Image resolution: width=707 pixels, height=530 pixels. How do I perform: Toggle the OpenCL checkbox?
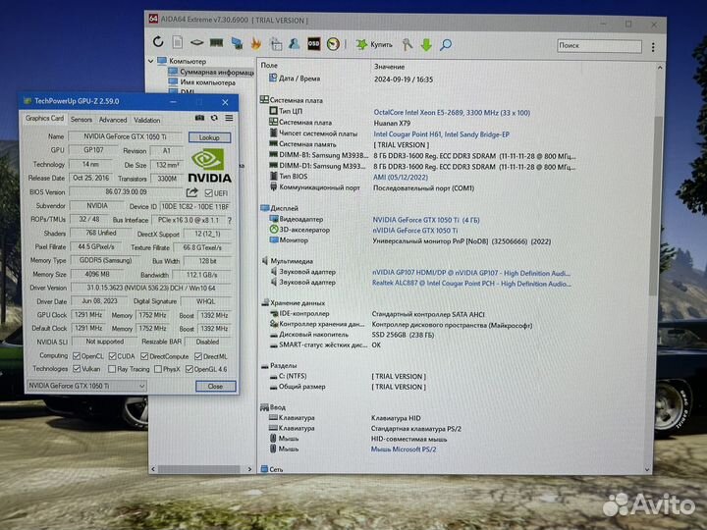pos(77,356)
